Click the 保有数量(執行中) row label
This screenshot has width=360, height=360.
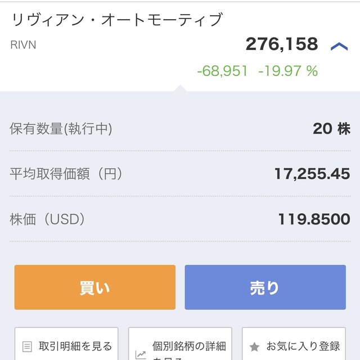(61, 129)
